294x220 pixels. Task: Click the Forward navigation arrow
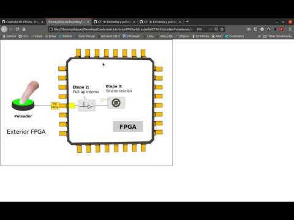click(x=11, y=29)
